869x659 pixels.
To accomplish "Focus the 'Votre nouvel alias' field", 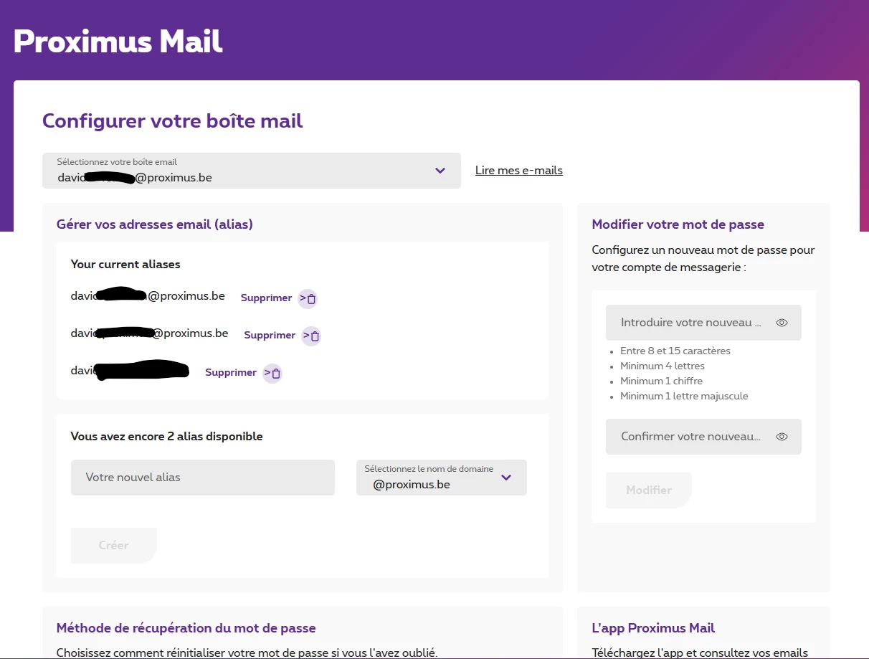I will pos(202,478).
